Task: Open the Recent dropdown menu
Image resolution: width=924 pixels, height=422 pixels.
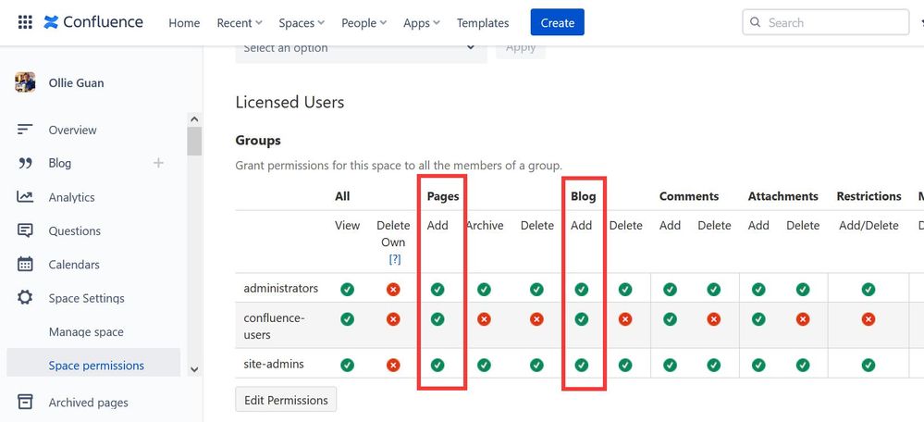Action: pos(240,23)
